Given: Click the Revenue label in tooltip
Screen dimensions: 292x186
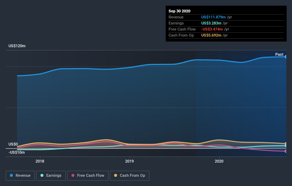Looking at the screenshot, I should 176,17.
